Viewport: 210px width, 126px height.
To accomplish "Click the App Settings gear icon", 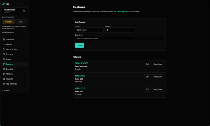I will pos(4,84).
